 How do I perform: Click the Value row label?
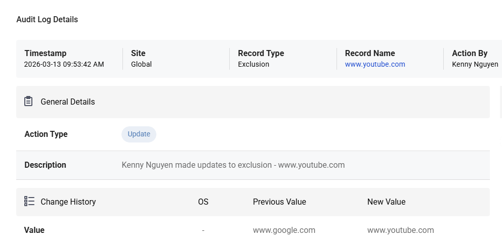(x=34, y=230)
